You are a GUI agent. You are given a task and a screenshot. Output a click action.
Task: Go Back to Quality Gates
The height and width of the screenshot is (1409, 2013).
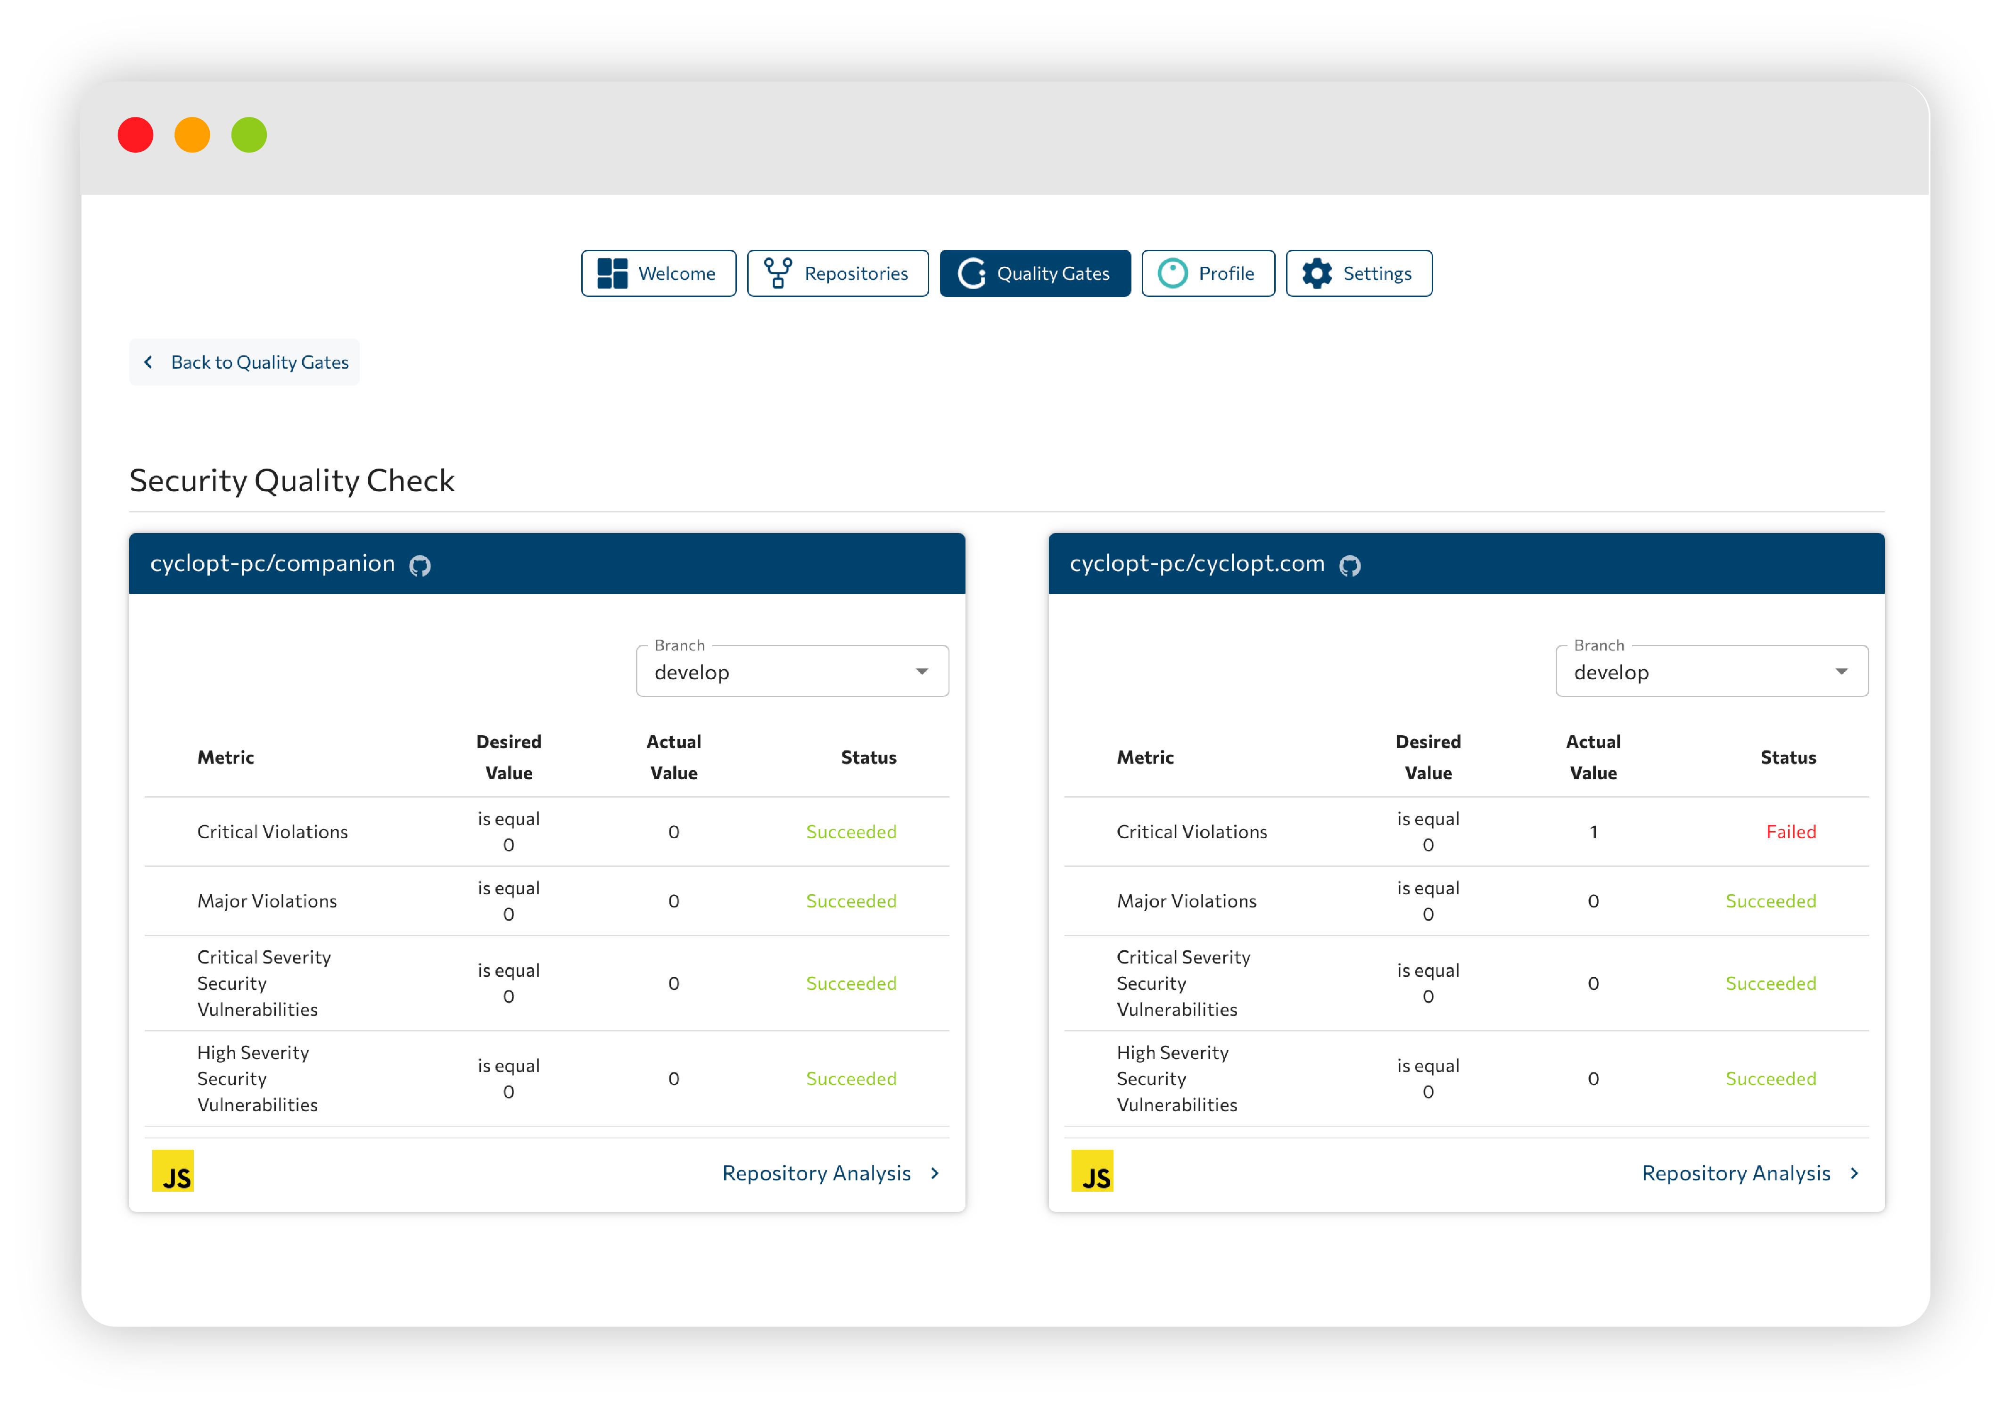(x=244, y=362)
